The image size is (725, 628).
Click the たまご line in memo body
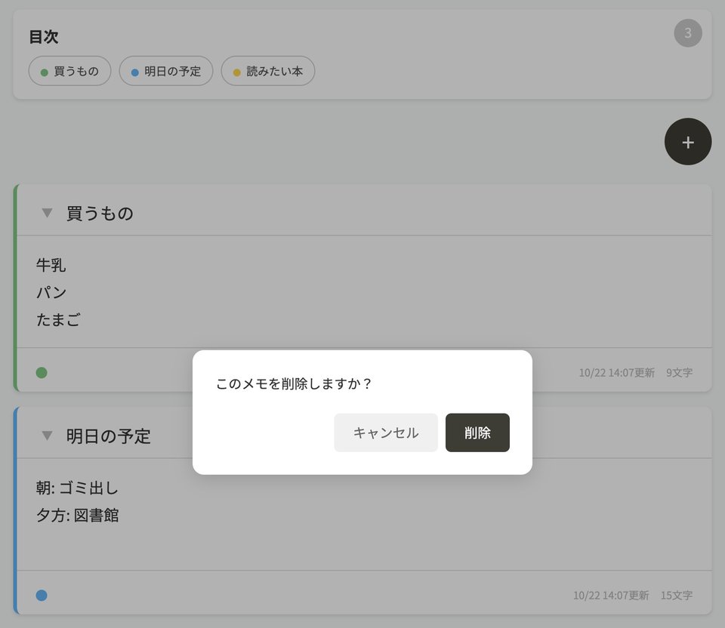(58, 320)
